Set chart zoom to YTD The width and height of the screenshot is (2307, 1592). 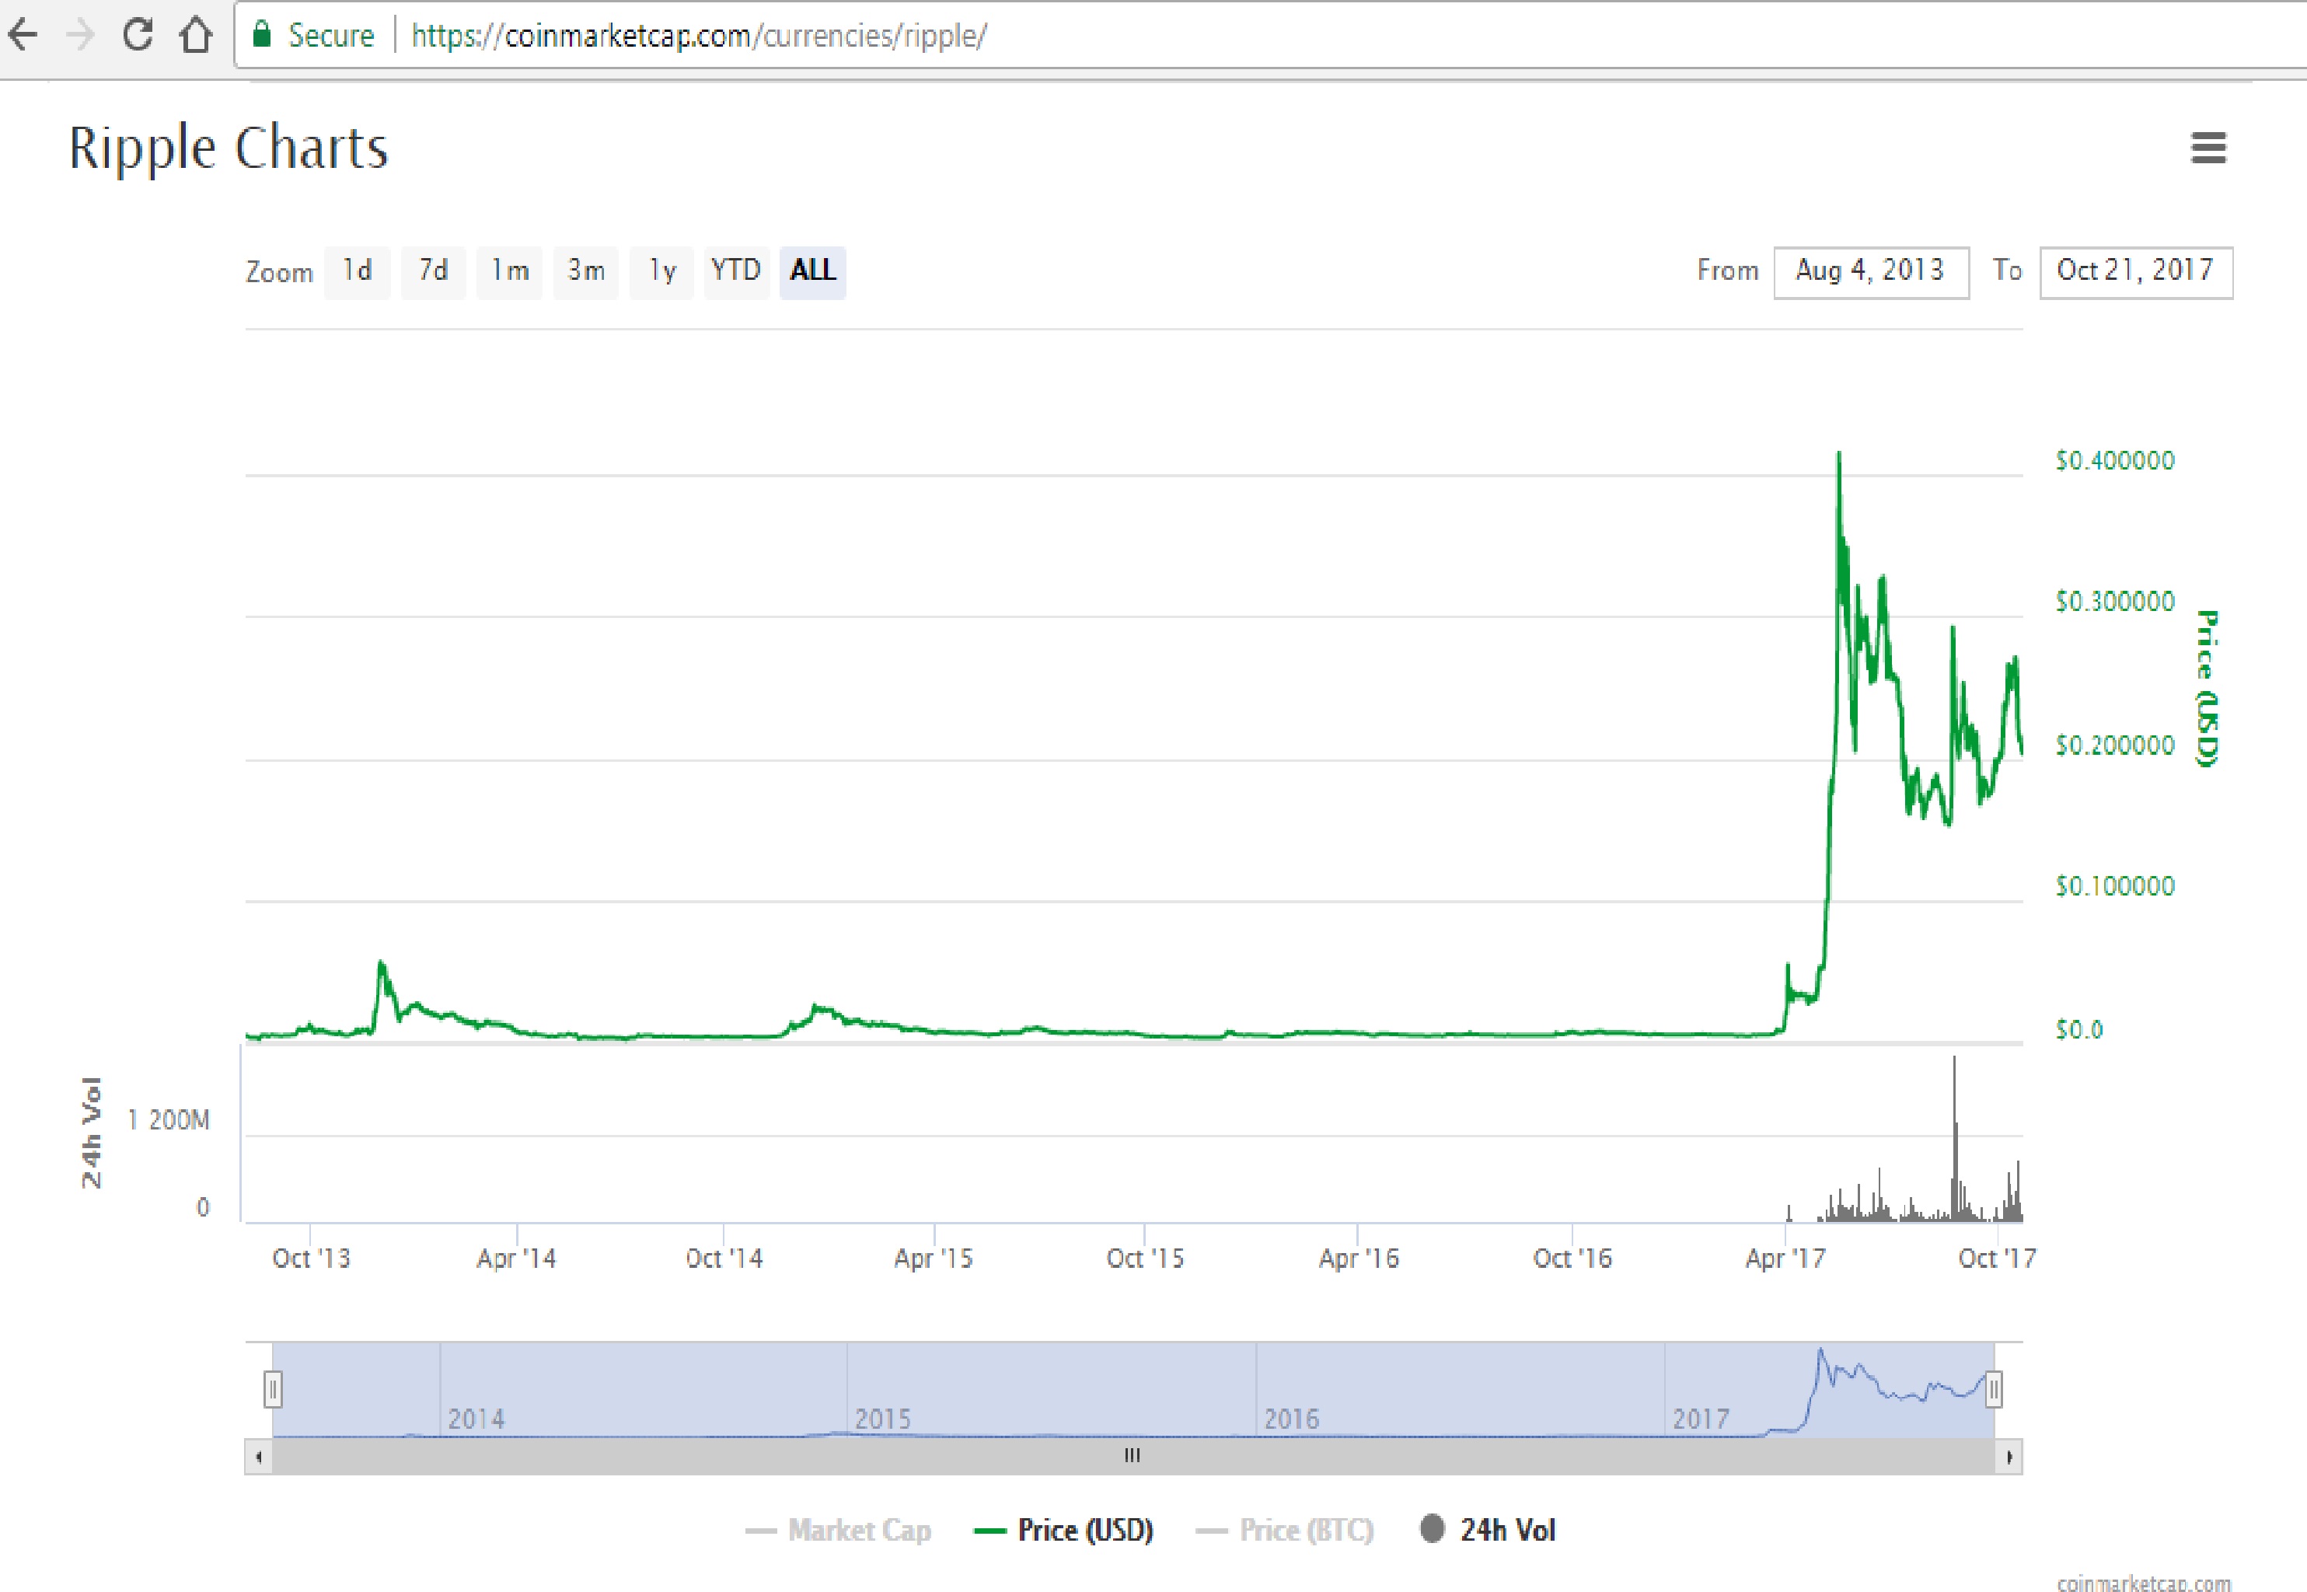736,271
